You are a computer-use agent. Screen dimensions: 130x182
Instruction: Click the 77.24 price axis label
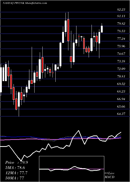coord(121,39)
